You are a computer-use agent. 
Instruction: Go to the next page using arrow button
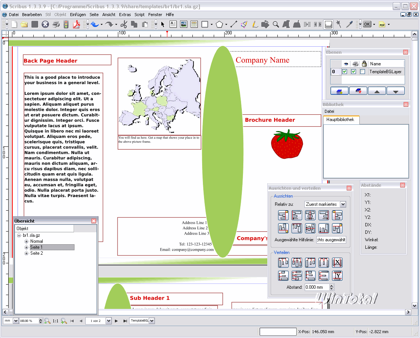pyautogui.click(x=116, y=321)
